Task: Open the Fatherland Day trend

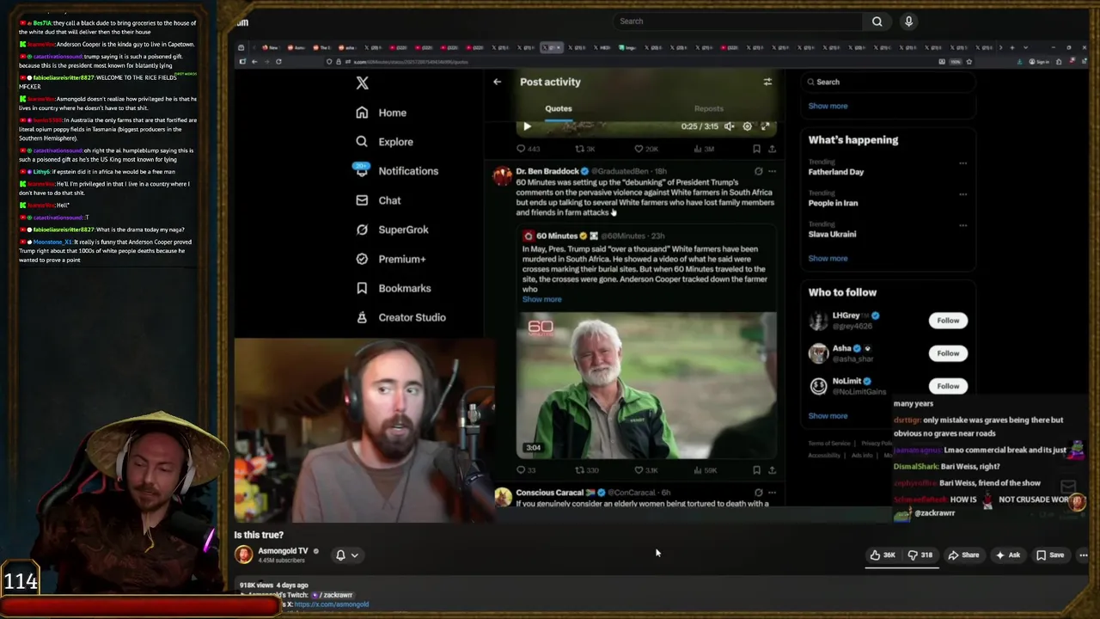Action: (836, 172)
